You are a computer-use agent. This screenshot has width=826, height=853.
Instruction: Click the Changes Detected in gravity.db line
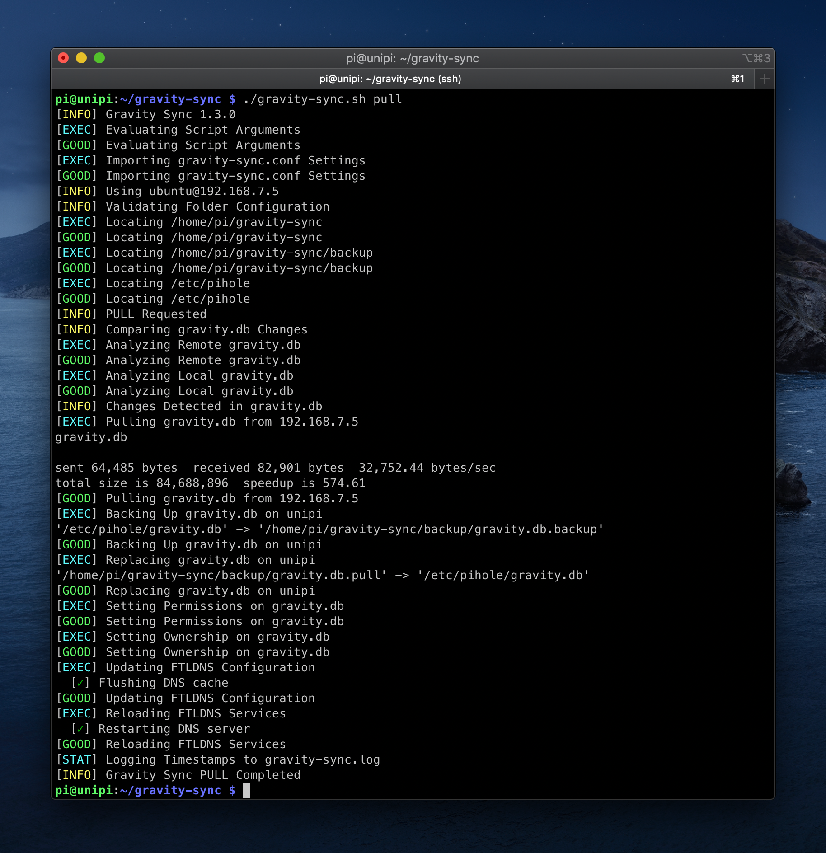click(x=189, y=407)
